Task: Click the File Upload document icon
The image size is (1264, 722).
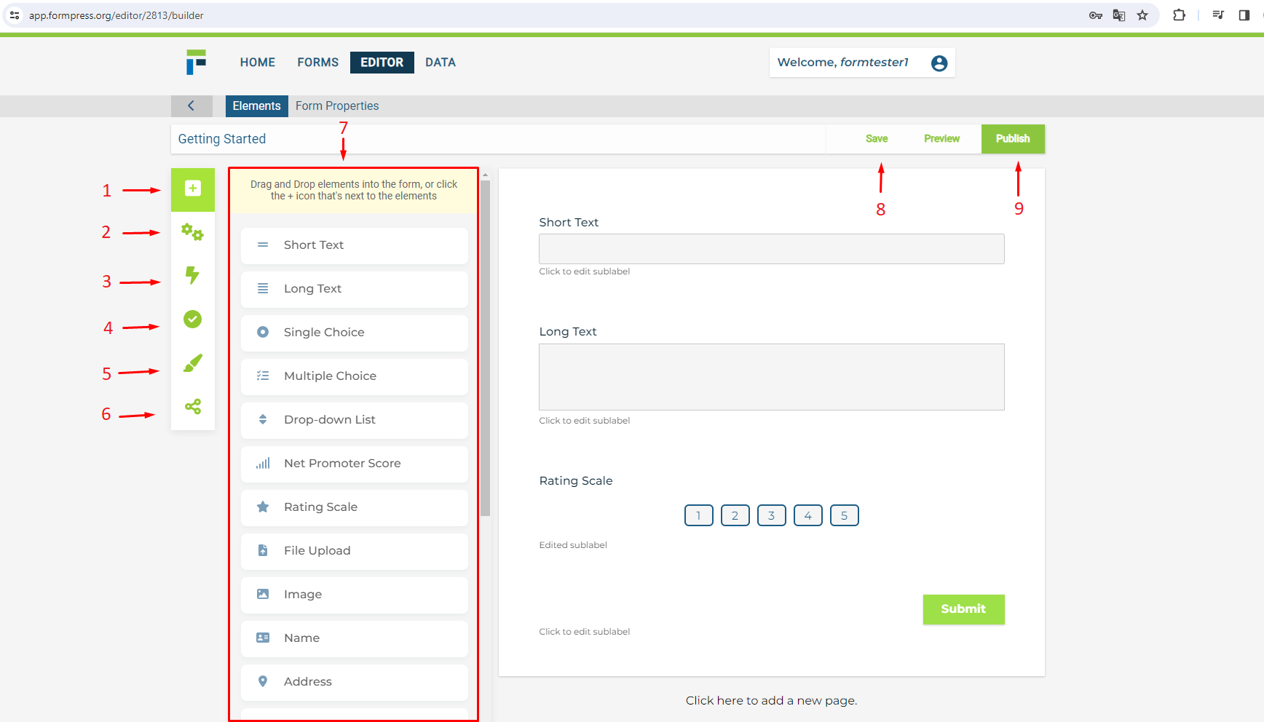Action: coord(263,550)
